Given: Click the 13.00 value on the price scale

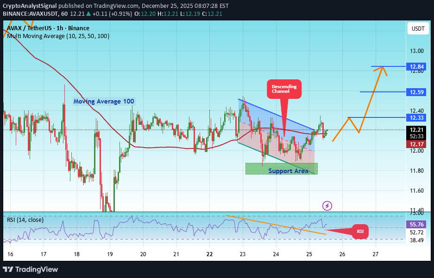Looking at the screenshot, I should [x=415, y=51].
